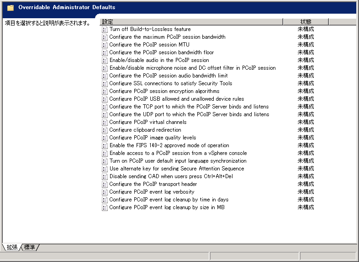Click icon for Configure PCoIP virtual channels
Image resolution: width=359 pixels, height=262 pixels.
105,123
